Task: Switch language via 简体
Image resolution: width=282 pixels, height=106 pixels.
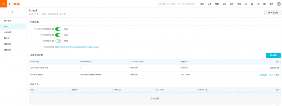Action: click(x=271, y=4)
